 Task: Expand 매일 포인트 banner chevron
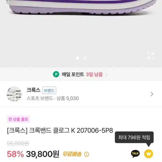tap(107, 75)
